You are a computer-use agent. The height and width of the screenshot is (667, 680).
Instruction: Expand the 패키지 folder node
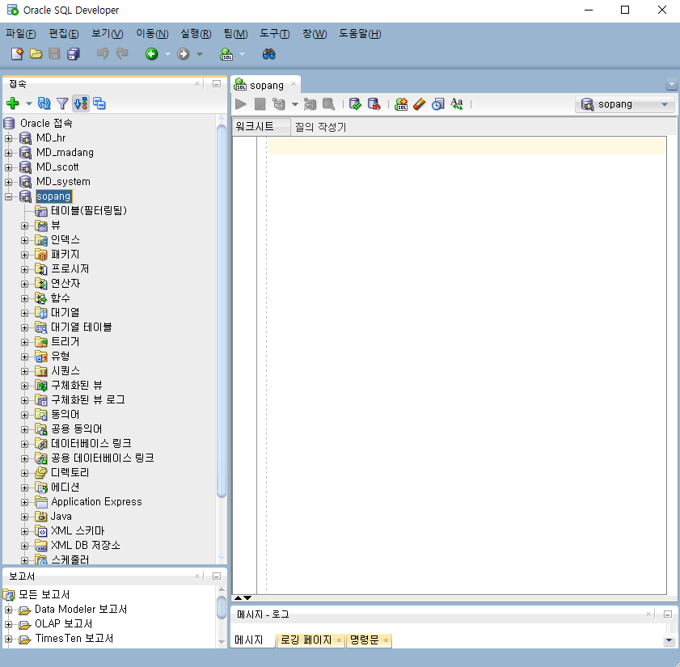point(25,255)
